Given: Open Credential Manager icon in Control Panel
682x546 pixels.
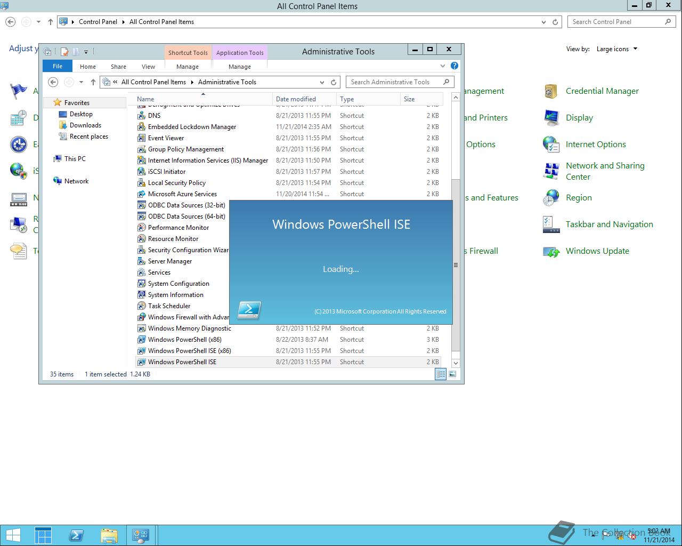Looking at the screenshot, I should pos(551,91).
